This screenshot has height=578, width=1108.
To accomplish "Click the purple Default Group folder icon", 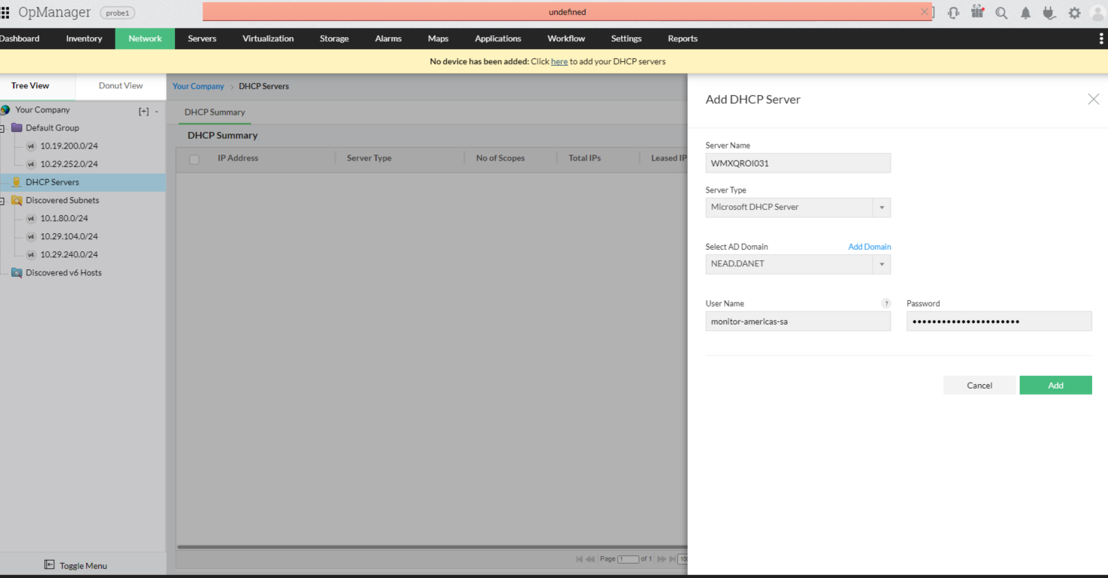I will pyautogui.click(x=17, y=128).
